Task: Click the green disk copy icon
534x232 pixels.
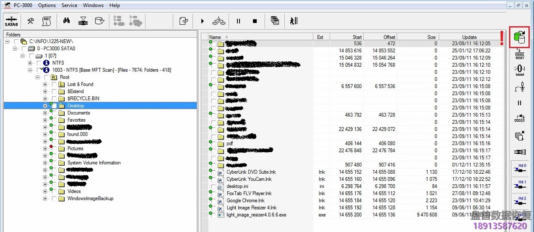Action: 520,38
